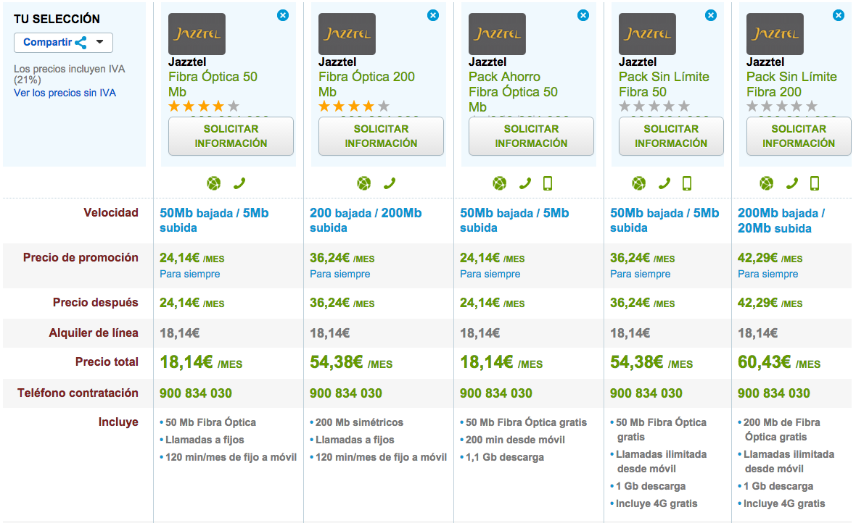Request information for Pack Sin Límite Fibra 200
Image resolution: width=856 pixels, height=523 pixels.
(799, 135)
